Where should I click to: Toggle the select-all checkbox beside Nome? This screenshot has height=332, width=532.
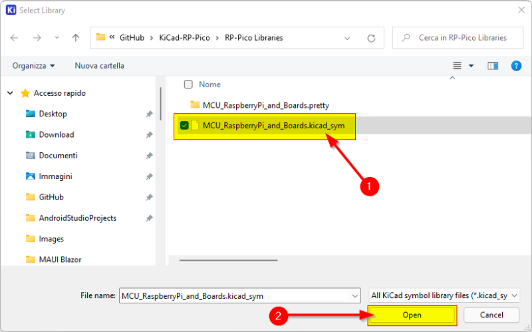coord(188,84)
